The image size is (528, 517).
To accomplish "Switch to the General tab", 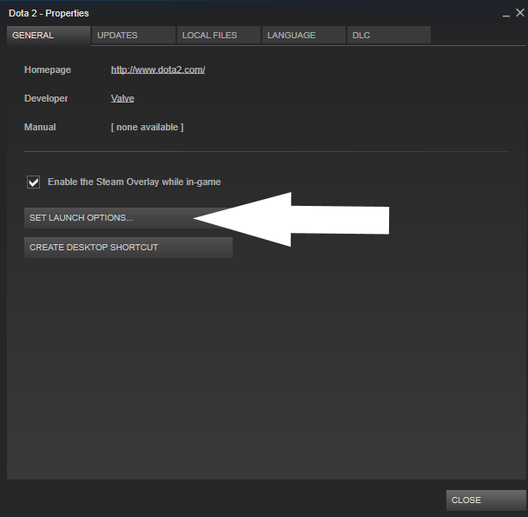I will [49, 36].
